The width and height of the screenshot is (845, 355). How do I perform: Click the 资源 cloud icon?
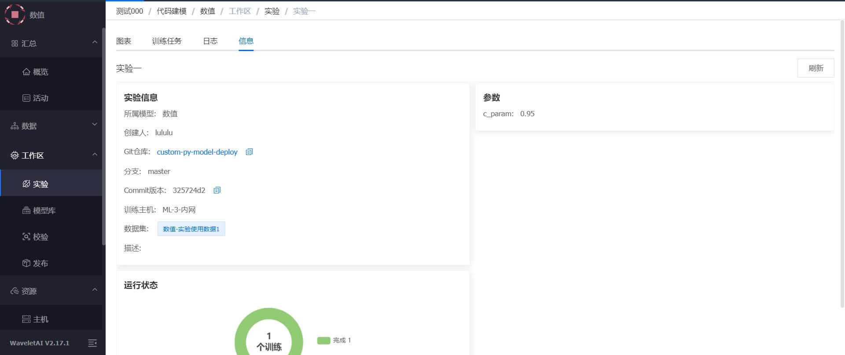(15, 291)
